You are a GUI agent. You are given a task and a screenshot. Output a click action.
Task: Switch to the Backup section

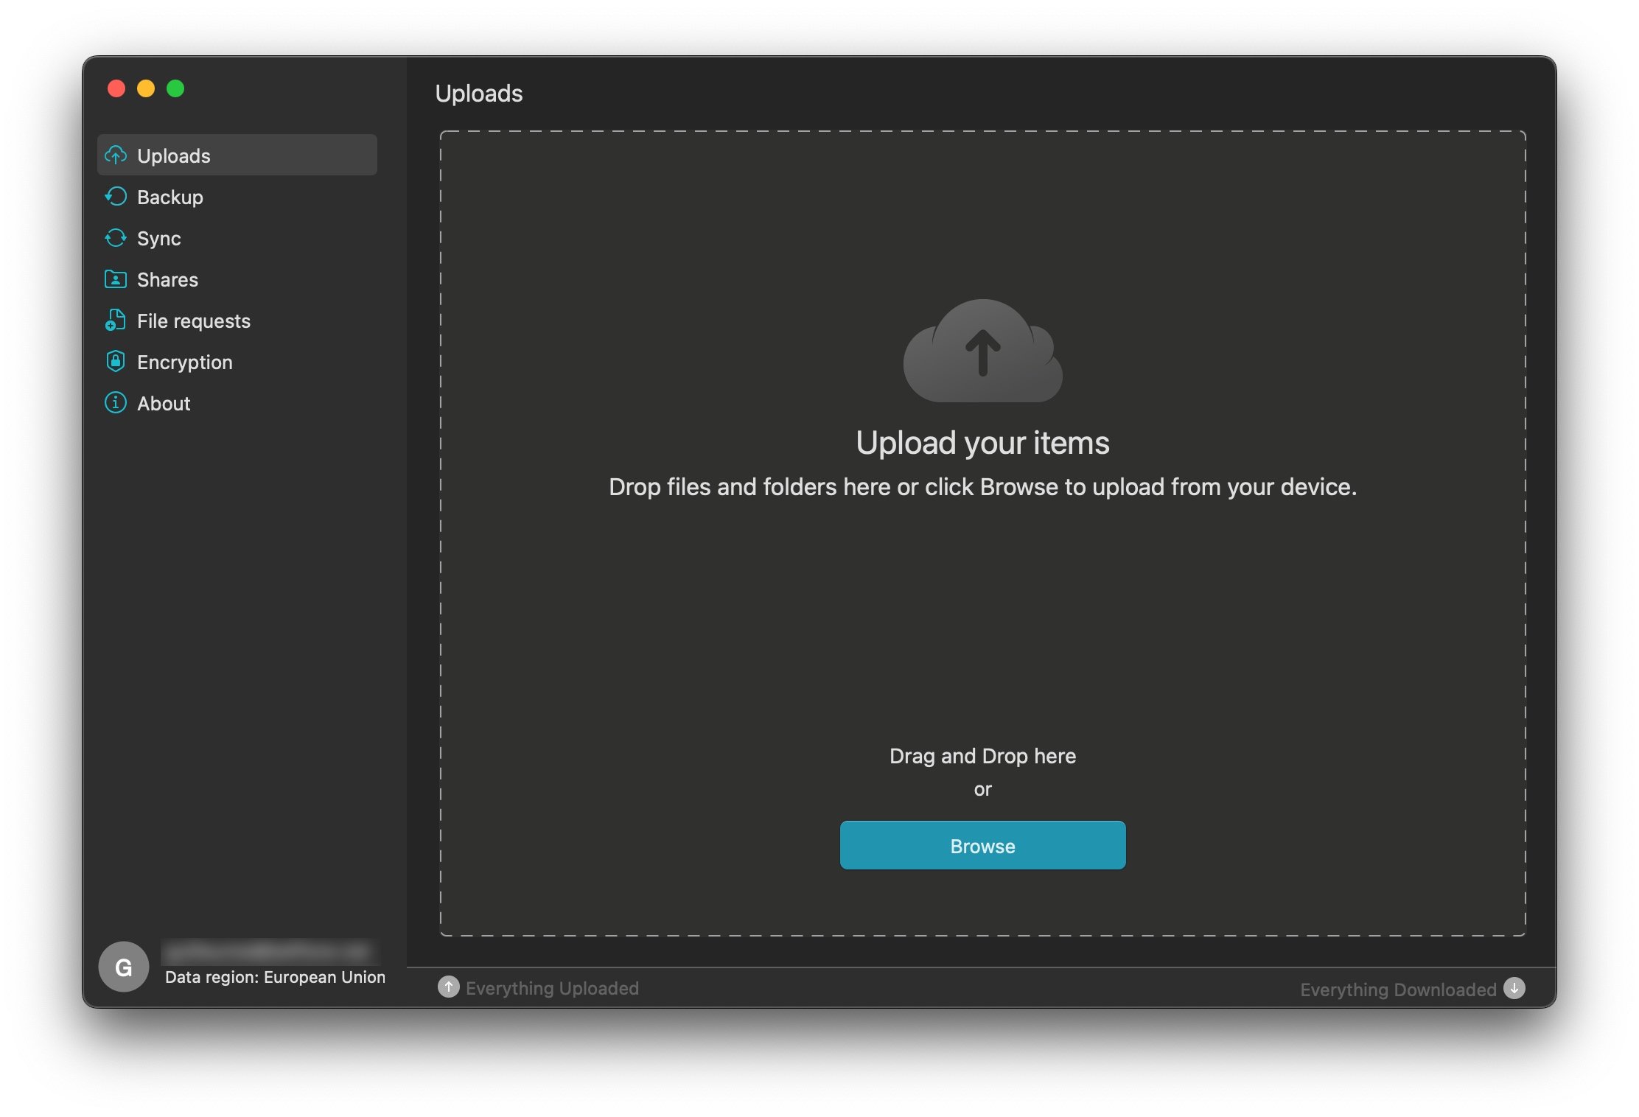pos(170,197)
